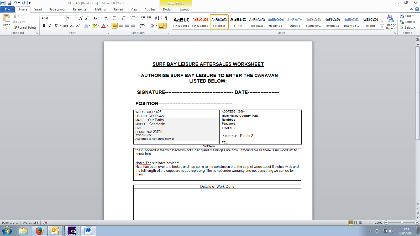This screenshot has height=236, width=420.
Task: Grow the font size
Action: click(81, 18)
